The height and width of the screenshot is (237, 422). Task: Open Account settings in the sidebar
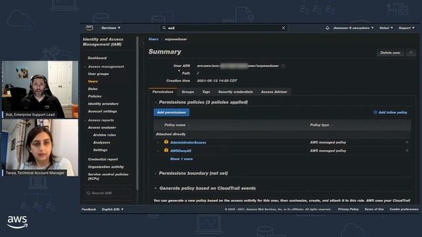103,111
